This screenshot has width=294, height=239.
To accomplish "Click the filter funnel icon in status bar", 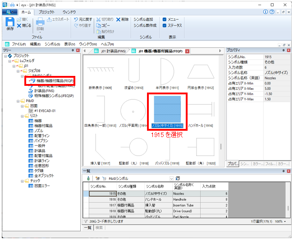I will tap(86, 221).
